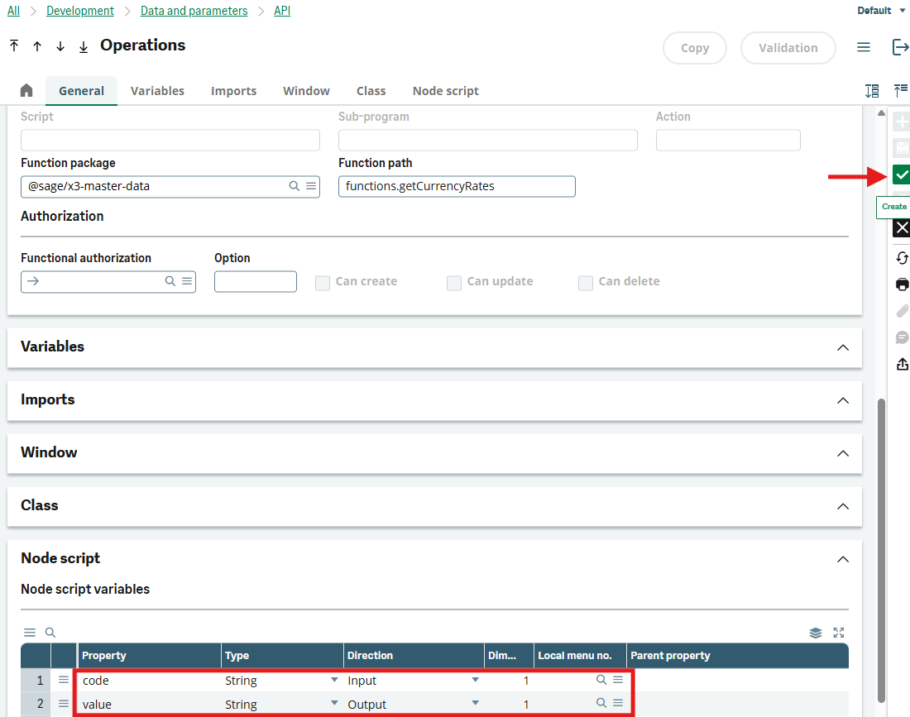Switch to the Imports tab
Viewport: 910px width, 717px height.
pyautogui.click(x=233, y=90)
